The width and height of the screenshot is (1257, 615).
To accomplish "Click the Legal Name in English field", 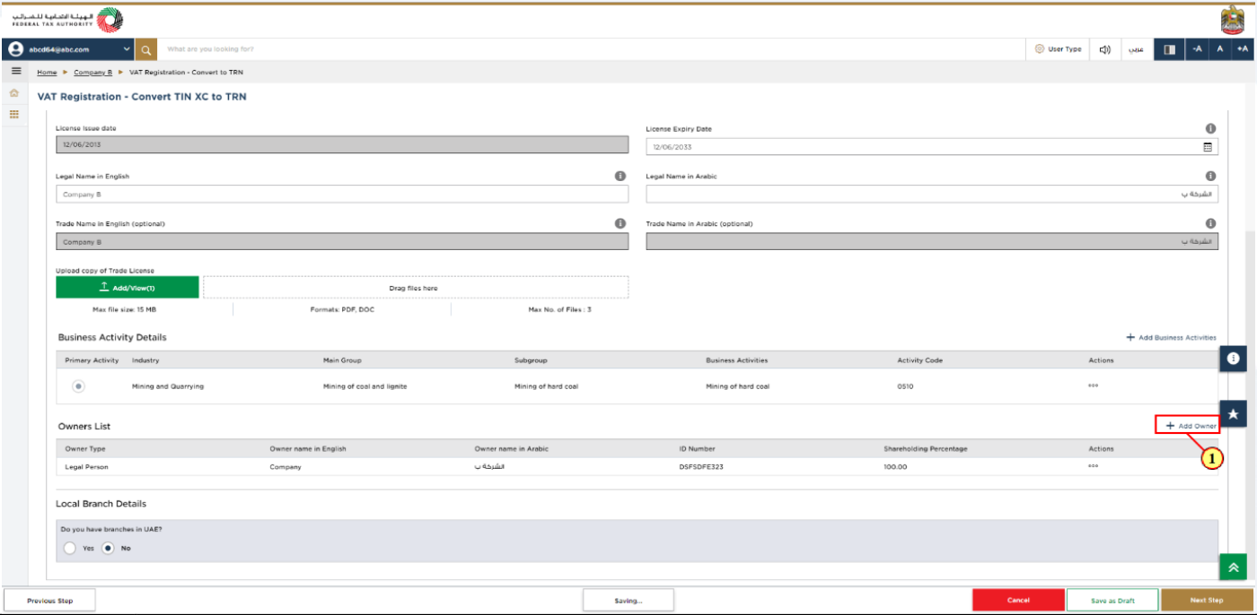I will (342, 194).
